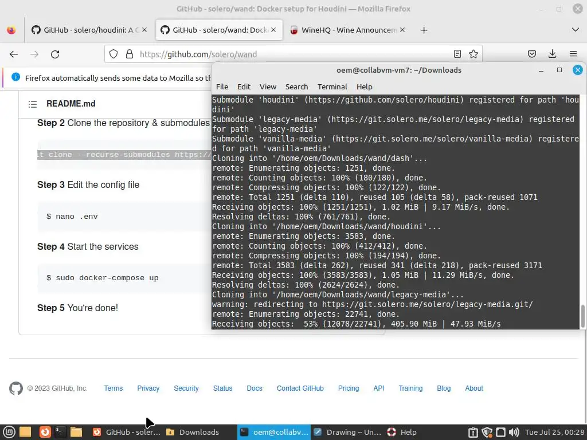Viewport: 587px width, 440px height.
Task: Click the Contact GitHub footer link
Action: (x=300, y=388)
